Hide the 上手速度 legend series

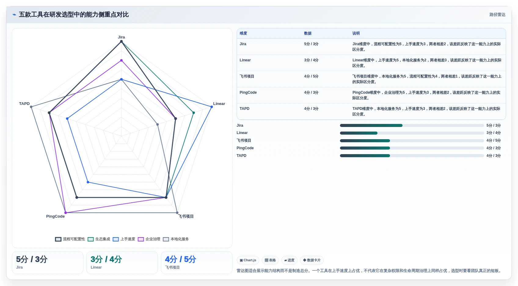click(124, 239)
